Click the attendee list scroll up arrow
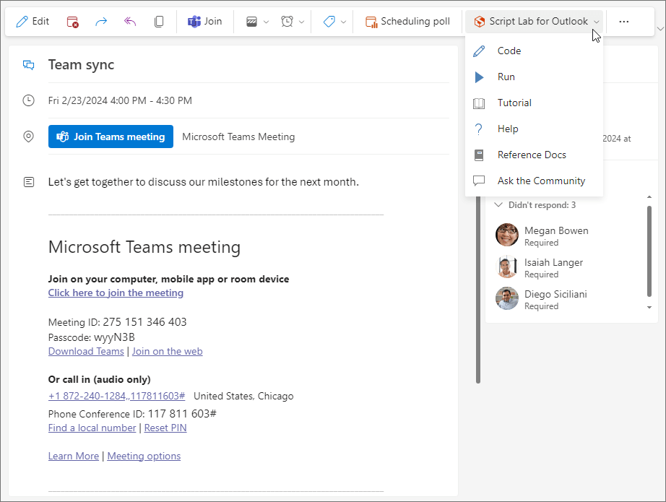The width and height of the screenshot is (666, 502). (649, 197)
